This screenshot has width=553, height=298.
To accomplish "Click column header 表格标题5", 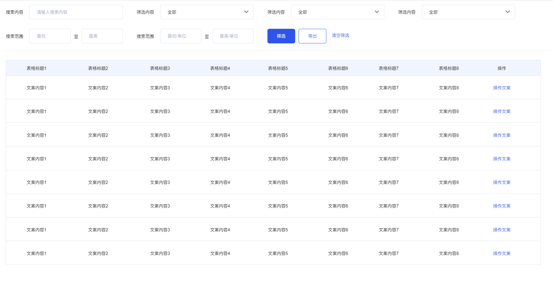I will pos(278,68).
